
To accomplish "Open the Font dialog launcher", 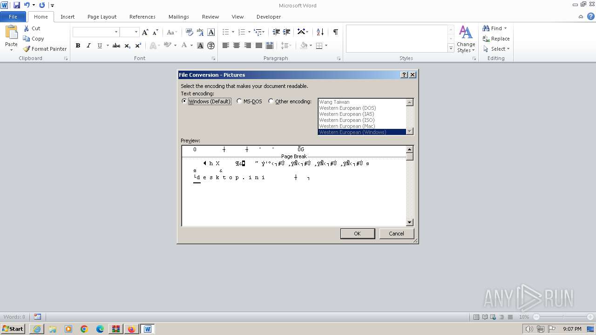I will tap(214, 59).
